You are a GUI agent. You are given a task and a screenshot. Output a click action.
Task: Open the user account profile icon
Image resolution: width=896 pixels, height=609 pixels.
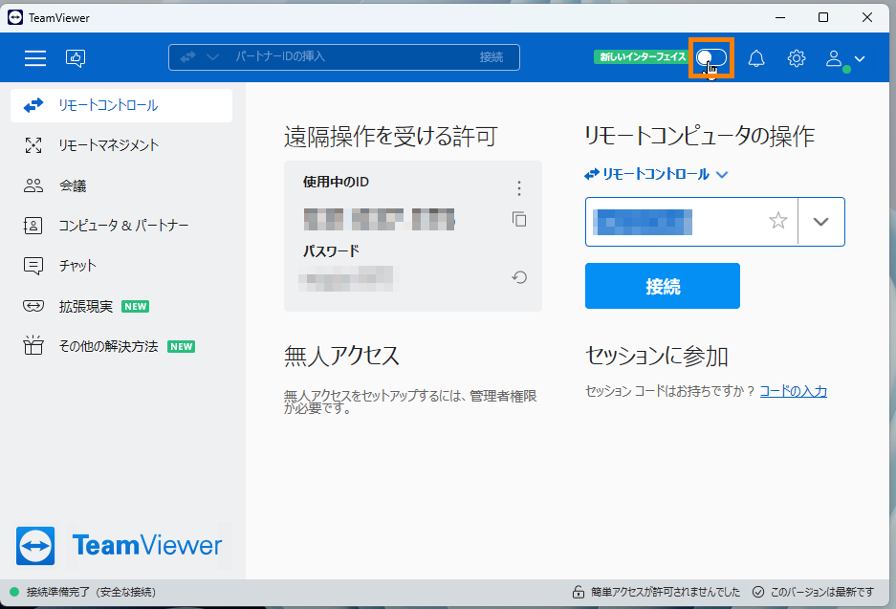(x=834, y=58)
